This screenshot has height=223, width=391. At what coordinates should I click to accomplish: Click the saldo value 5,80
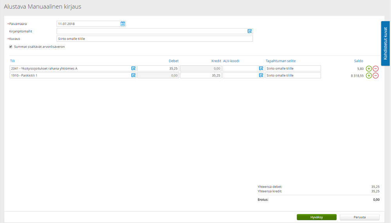coord(360,69)
